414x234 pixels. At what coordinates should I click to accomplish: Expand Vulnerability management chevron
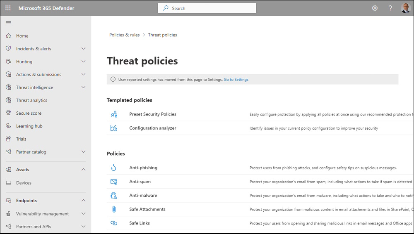tap(84, 213)
